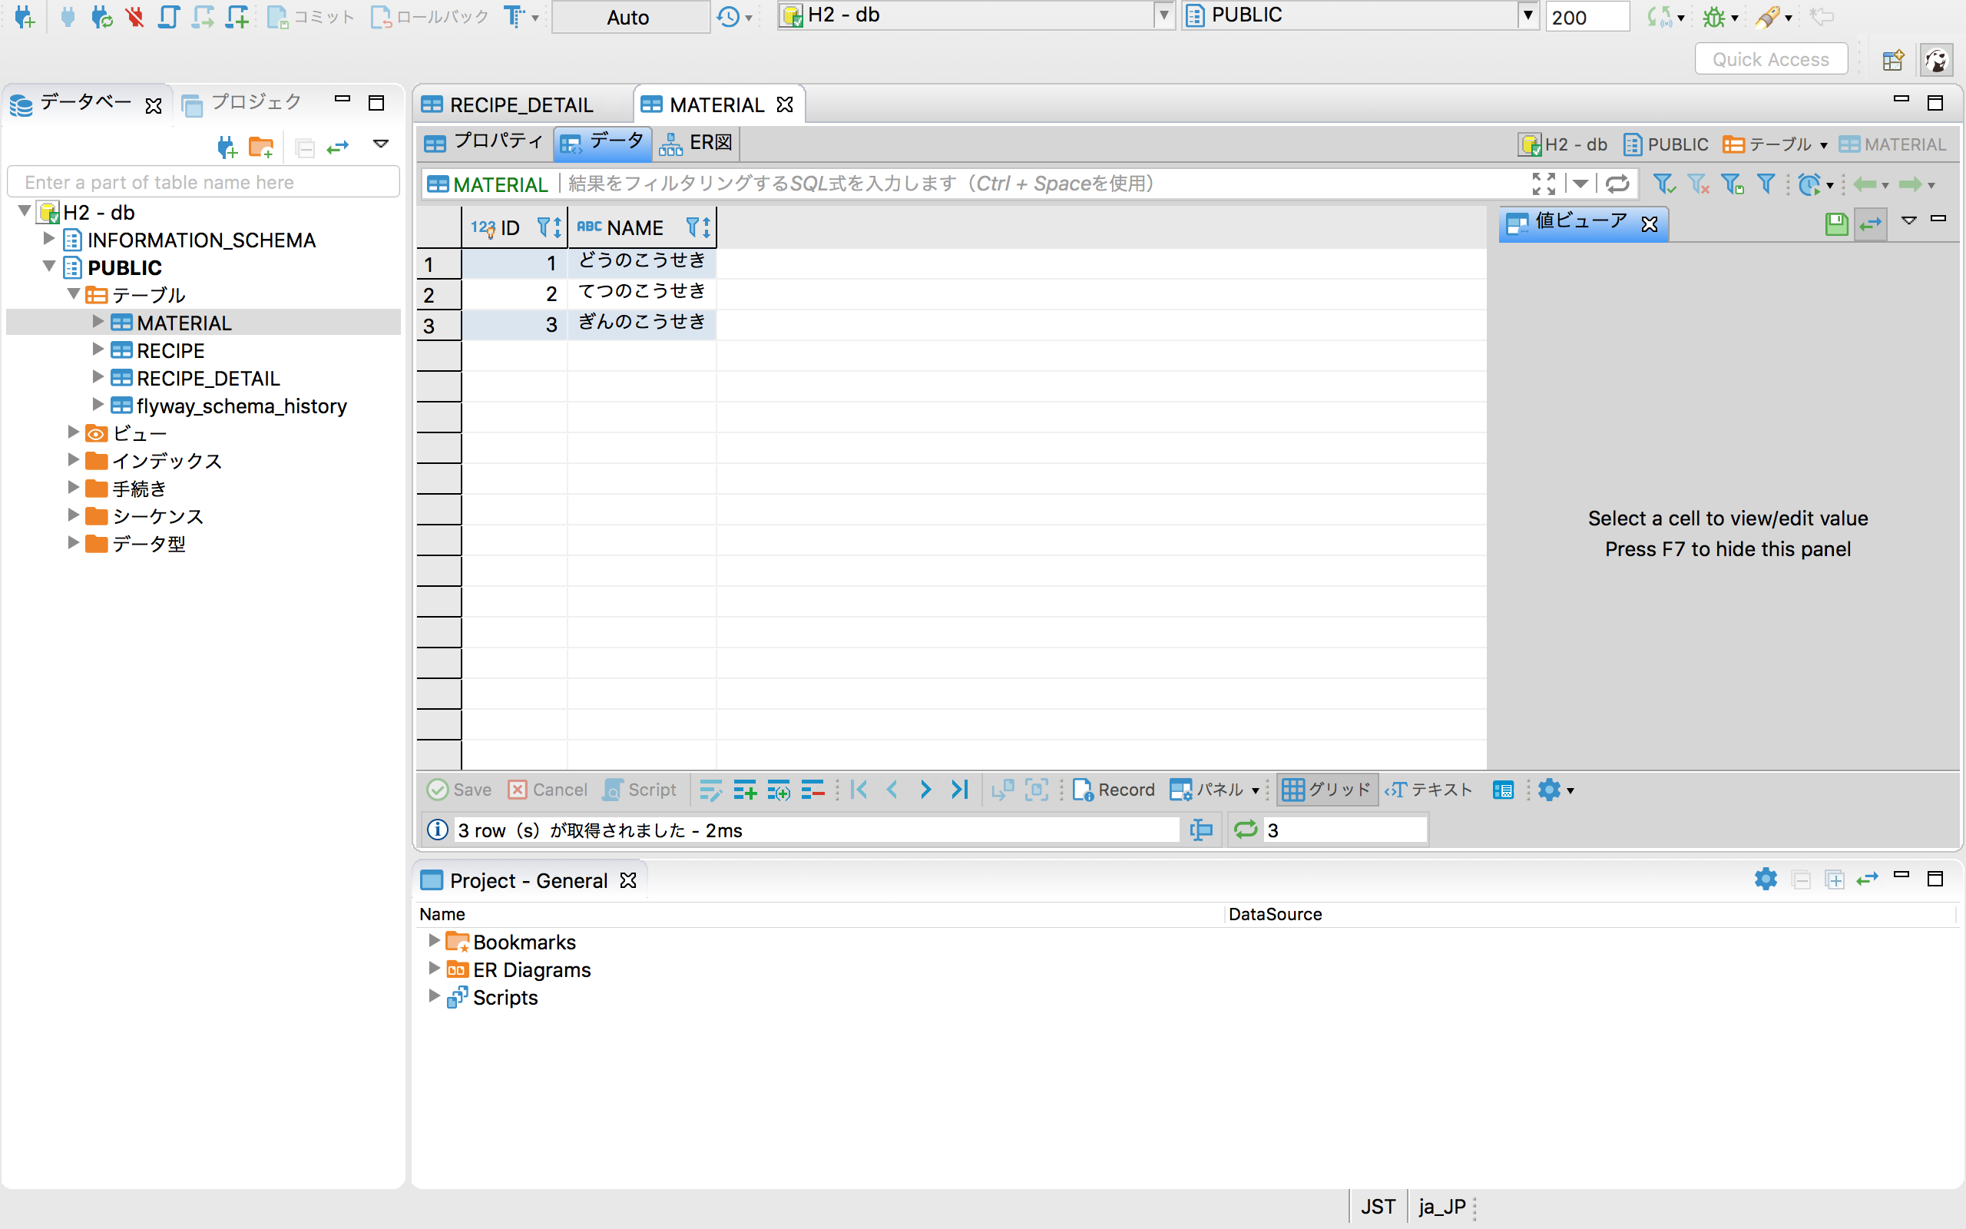Click the ロールバック (Rollback) toolbar icon

click(x=382, y=16)
